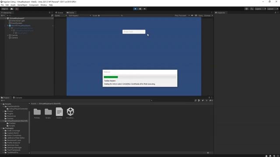Click the Step frame button
The image size is (280, 157).
click(145, 9)
